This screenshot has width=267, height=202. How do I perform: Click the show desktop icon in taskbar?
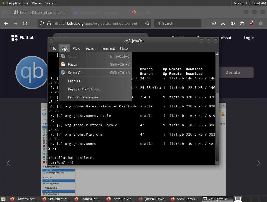tap(3, 199)
